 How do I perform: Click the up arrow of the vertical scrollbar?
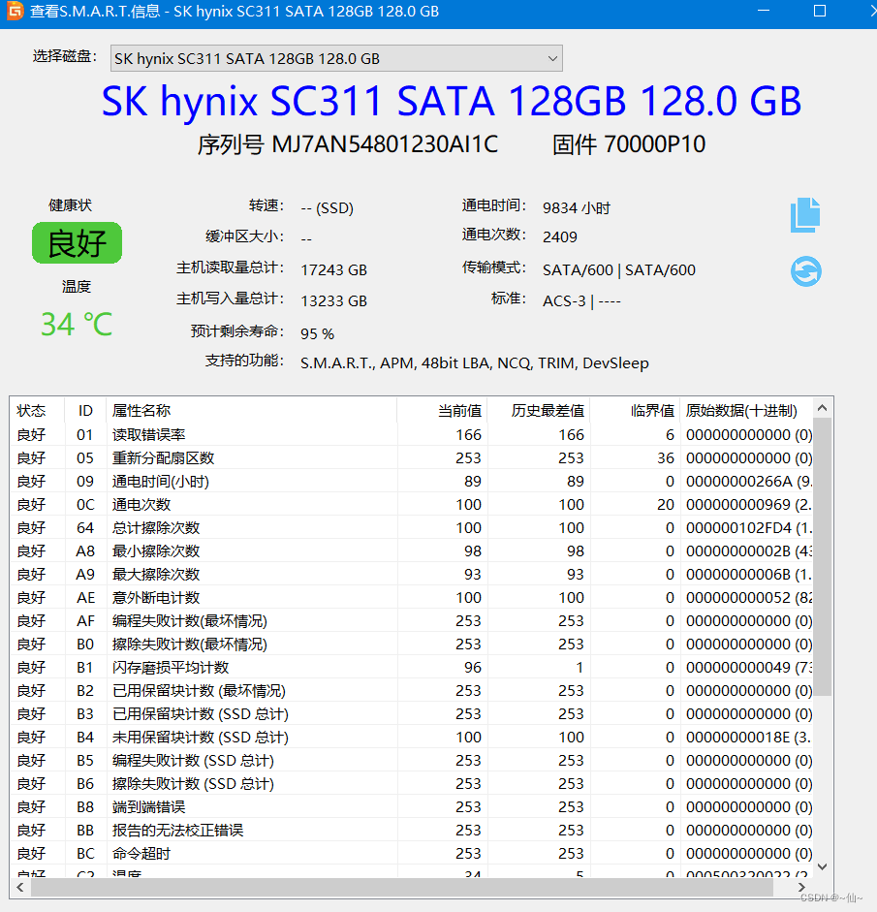click(823, 407)
